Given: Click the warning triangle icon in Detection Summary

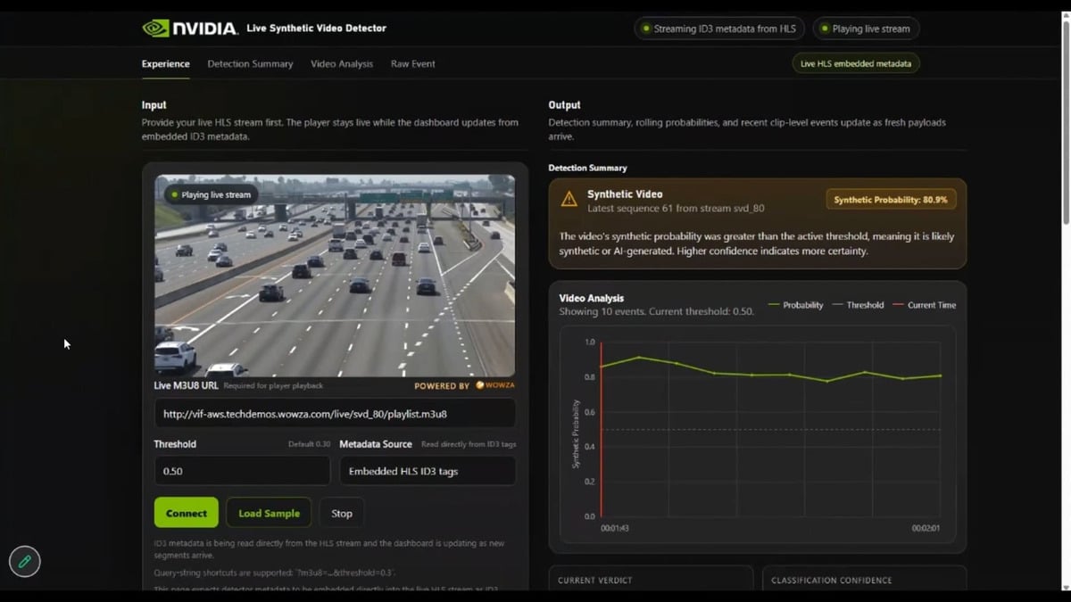Looking at the screenshot, I should pos(569,199).
